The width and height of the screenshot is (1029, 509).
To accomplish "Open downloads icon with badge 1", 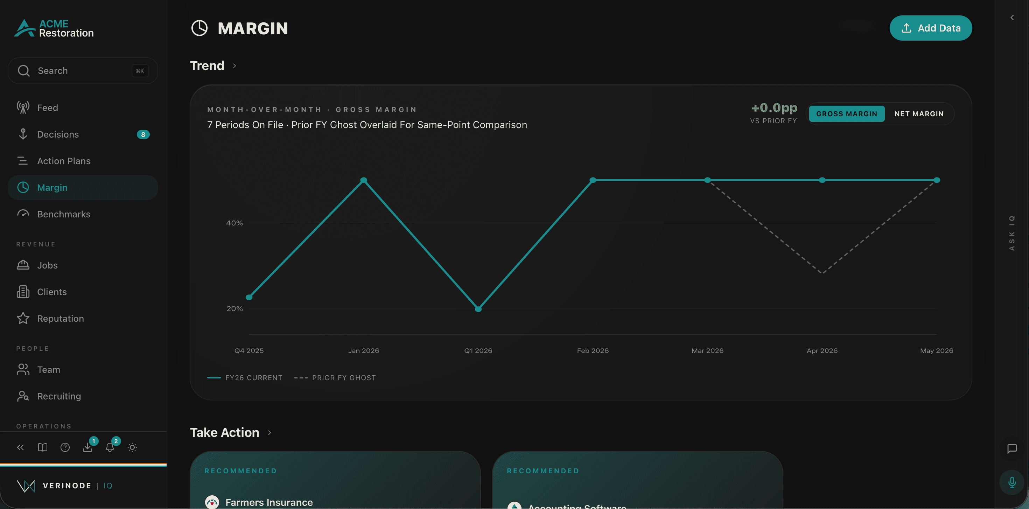I will (x=88, y=446).
